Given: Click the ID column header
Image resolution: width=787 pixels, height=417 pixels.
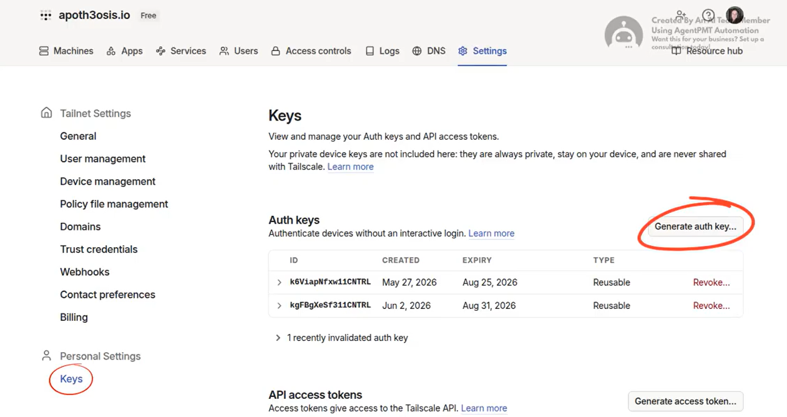Looking at the screenshot, I should click(294, 260).
